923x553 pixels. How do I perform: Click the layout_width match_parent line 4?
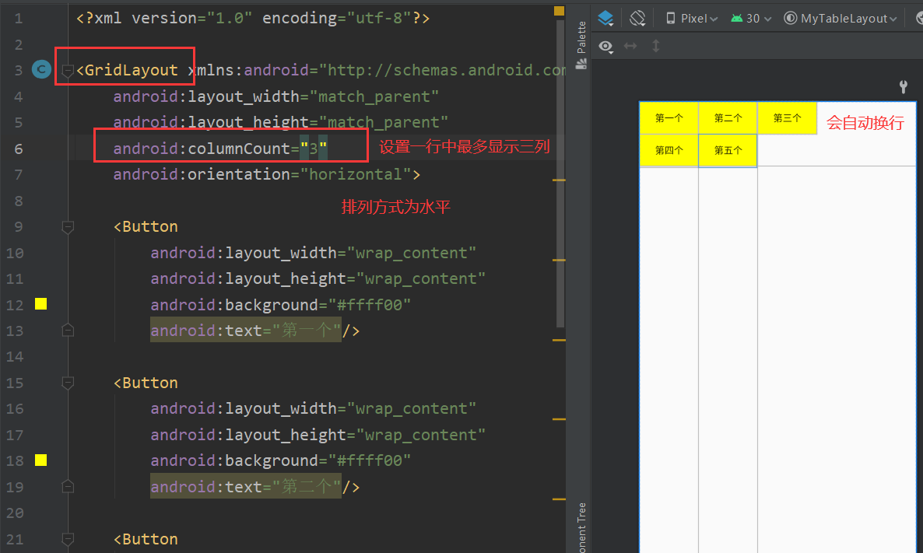pyautogui.click(x=276, y=96)
